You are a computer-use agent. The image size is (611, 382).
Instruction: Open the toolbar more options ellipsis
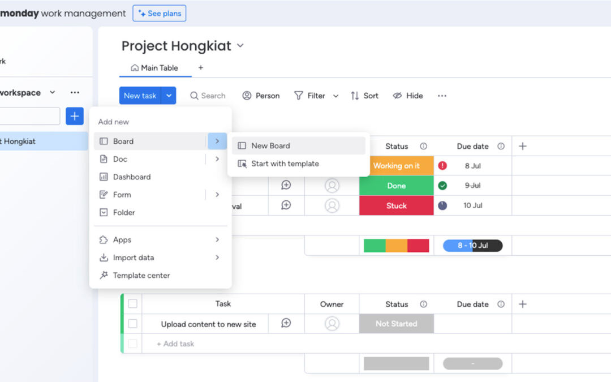[442, 96]
